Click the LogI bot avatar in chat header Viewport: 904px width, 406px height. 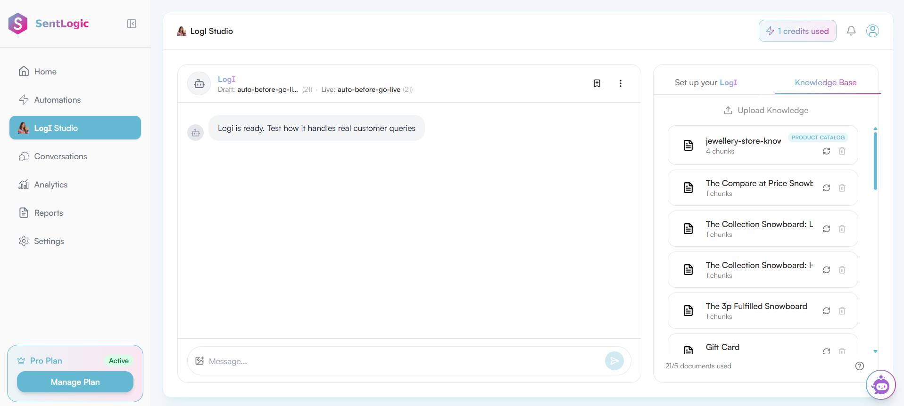pyautogui.click(x=199, y=83)
